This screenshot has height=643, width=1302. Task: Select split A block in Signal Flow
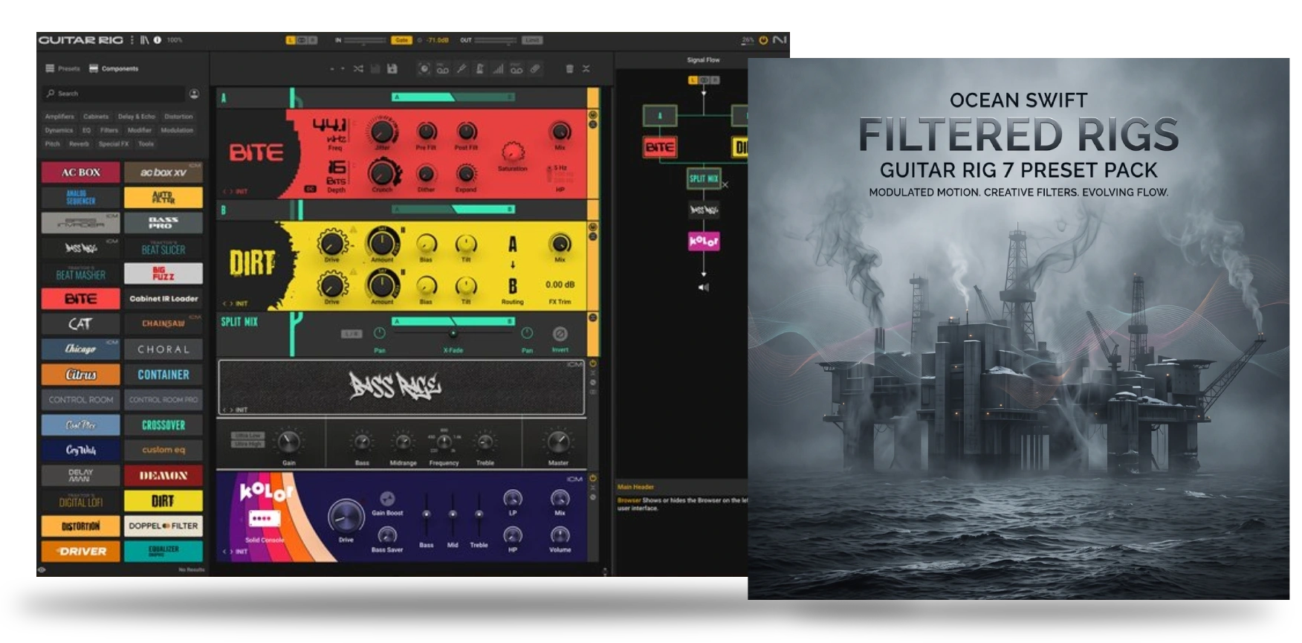pos(659,115)
